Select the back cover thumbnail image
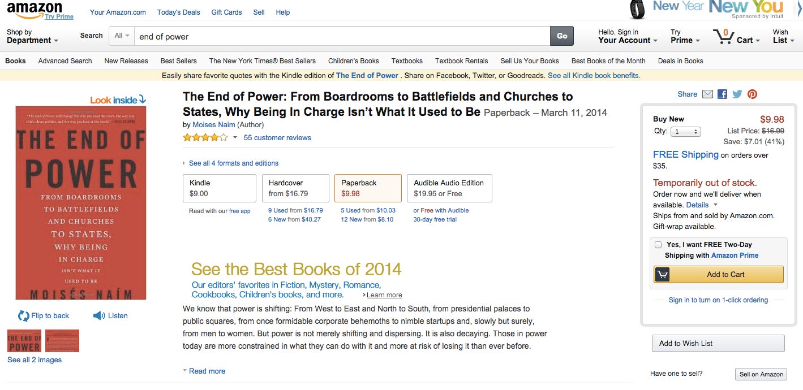This screenshot has height=390, width=803. click(62, 341)
